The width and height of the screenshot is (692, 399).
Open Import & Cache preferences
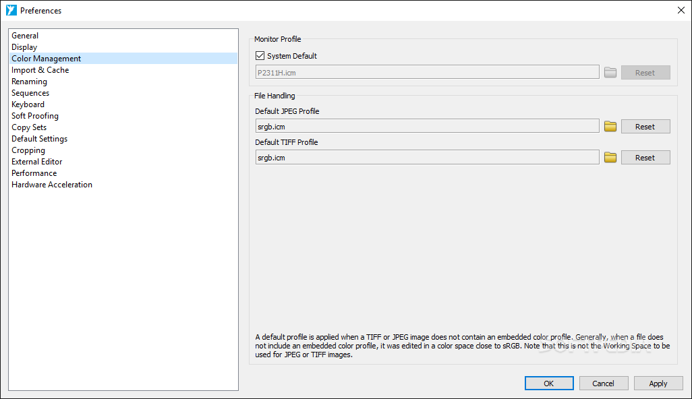pos(123,70)
